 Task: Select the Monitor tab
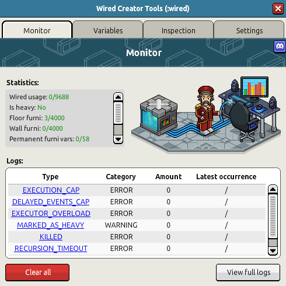pyautogui.click(x=37, y=30)
